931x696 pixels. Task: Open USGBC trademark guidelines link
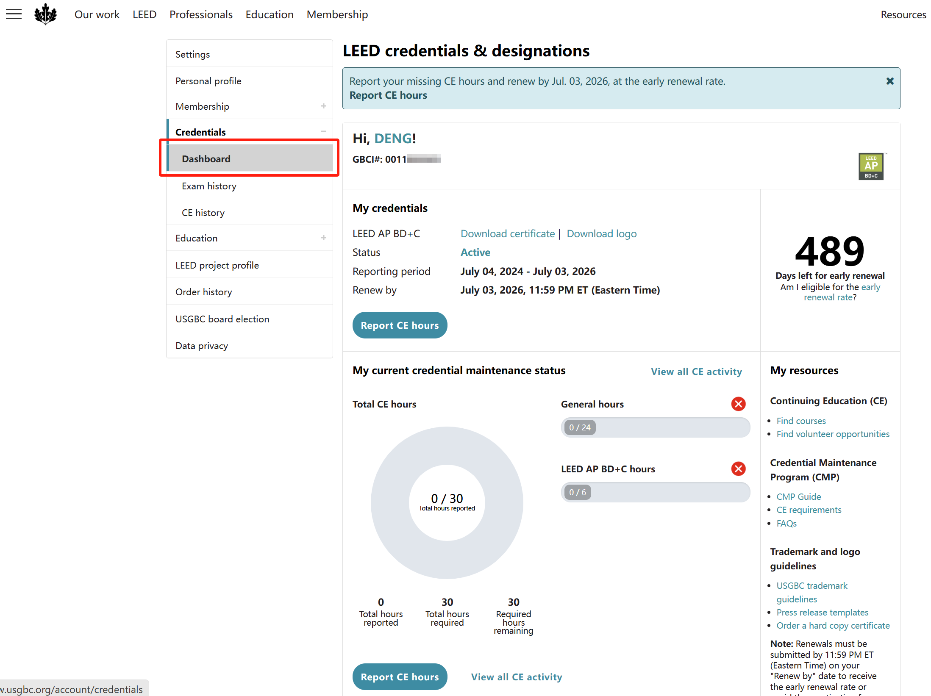click(812, 593)
